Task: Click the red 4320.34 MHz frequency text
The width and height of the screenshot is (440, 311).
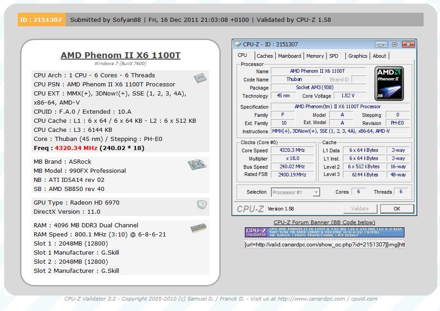Action: tap(76, 148)
